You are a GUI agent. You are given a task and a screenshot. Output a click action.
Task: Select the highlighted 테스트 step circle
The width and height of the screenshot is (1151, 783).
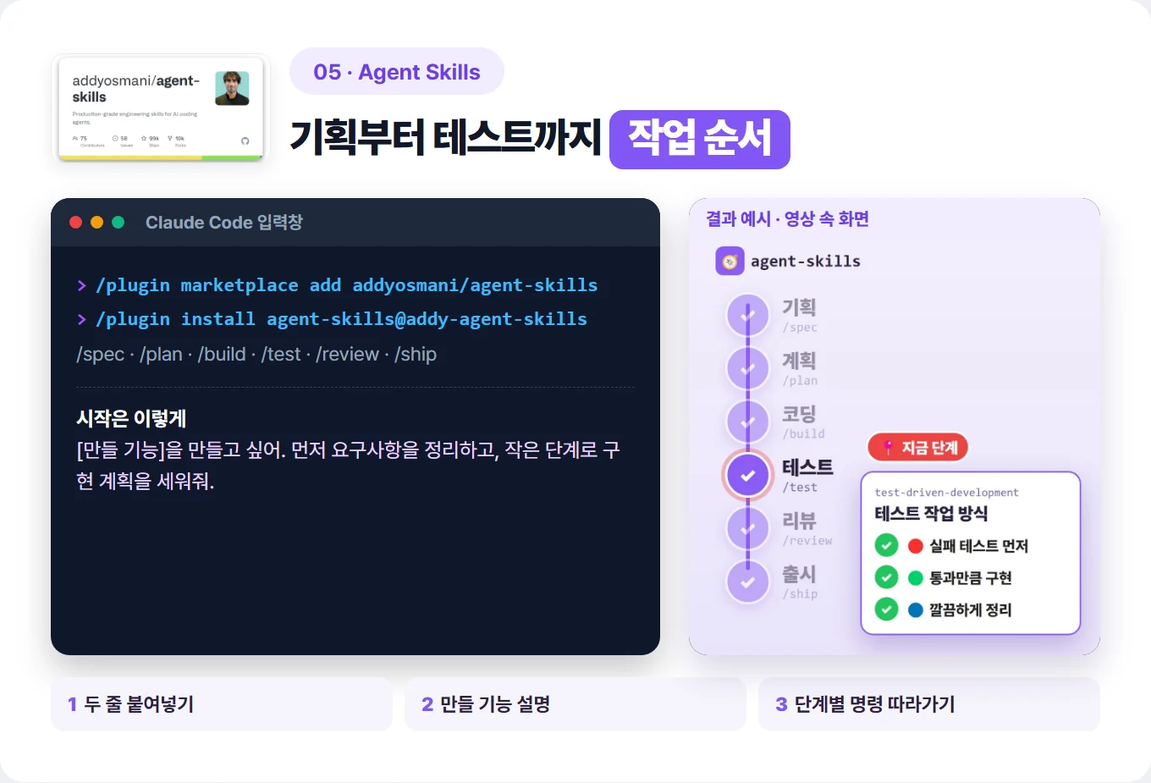(x=748, y=475)
